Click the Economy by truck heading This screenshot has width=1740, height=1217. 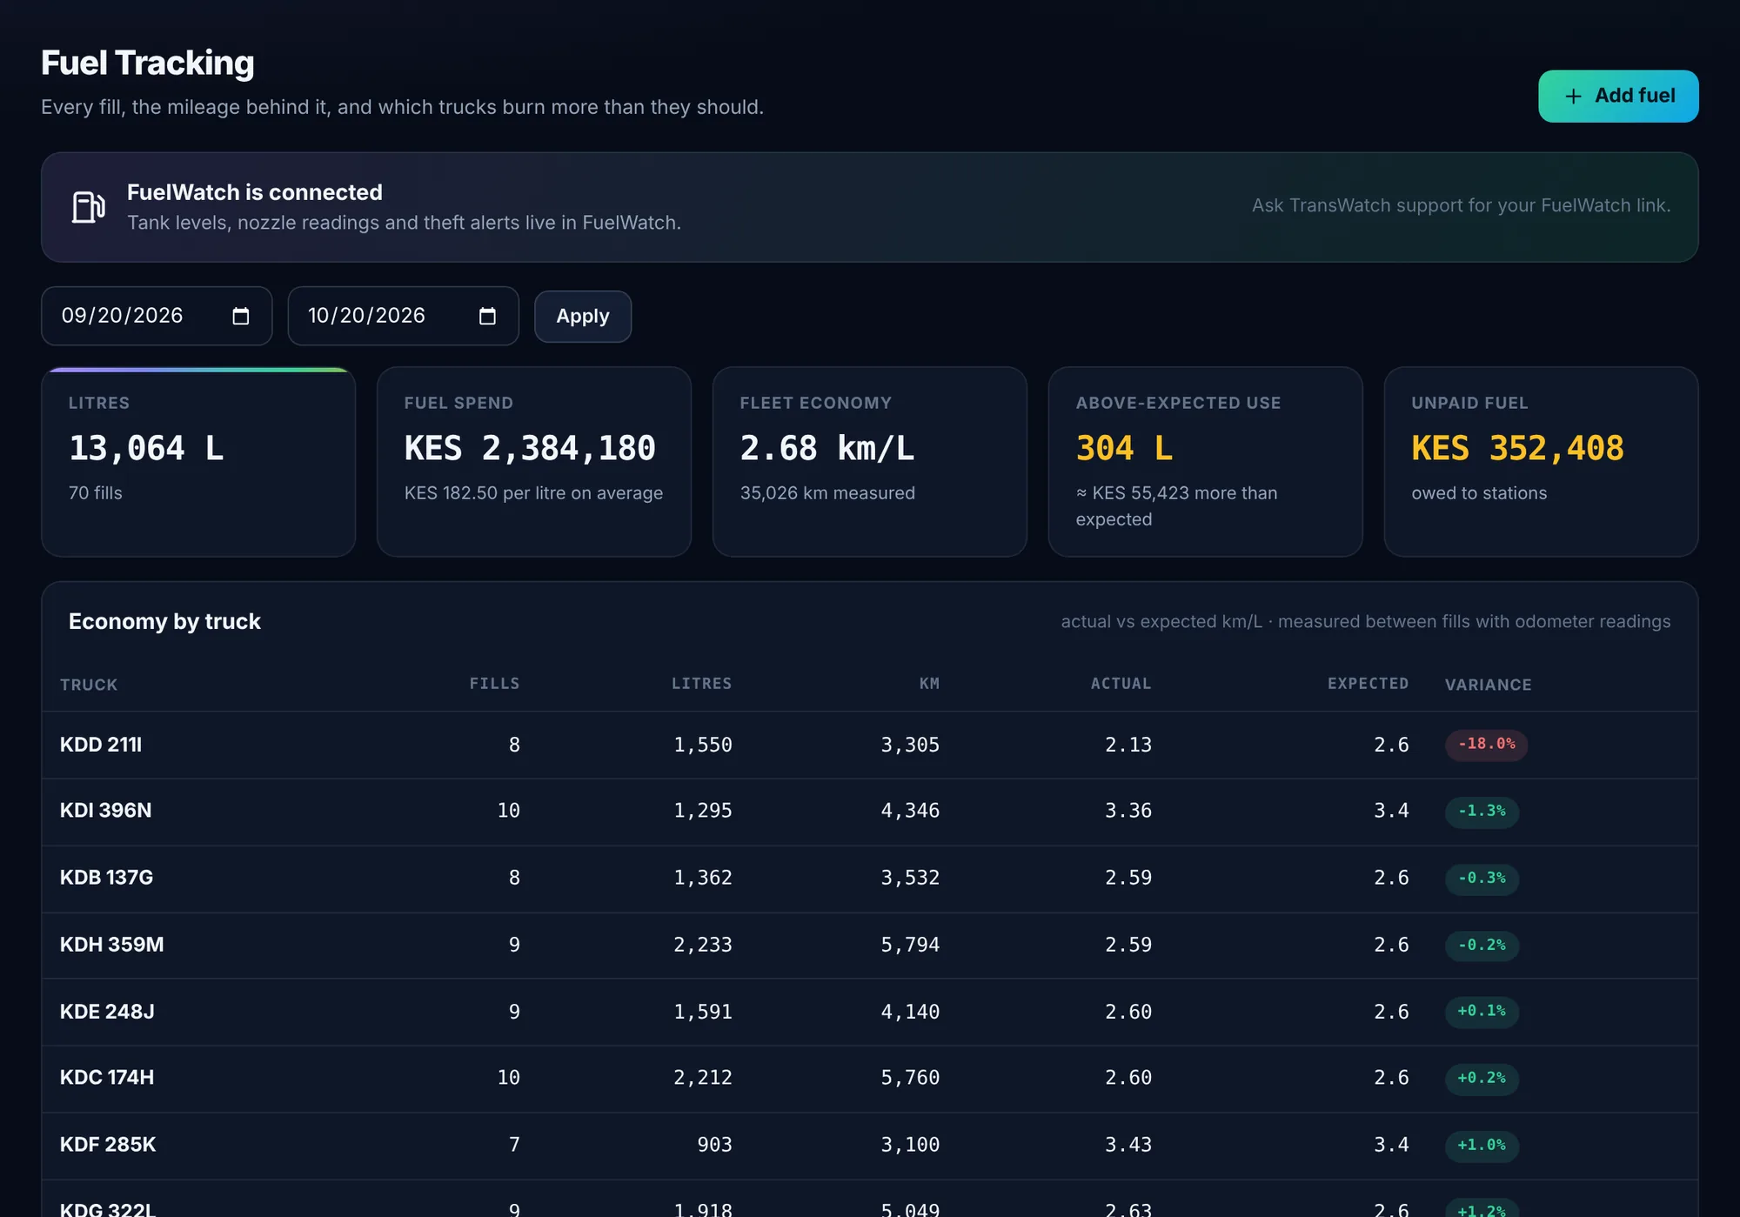164,621
